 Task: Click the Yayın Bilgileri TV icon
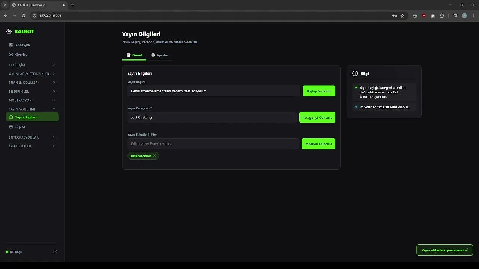click(x=11, y=117)
